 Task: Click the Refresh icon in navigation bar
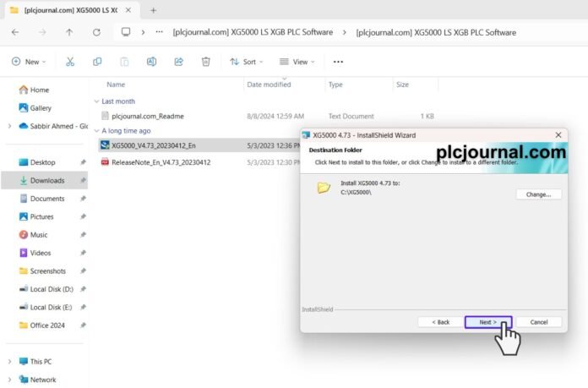click(97, 32)
